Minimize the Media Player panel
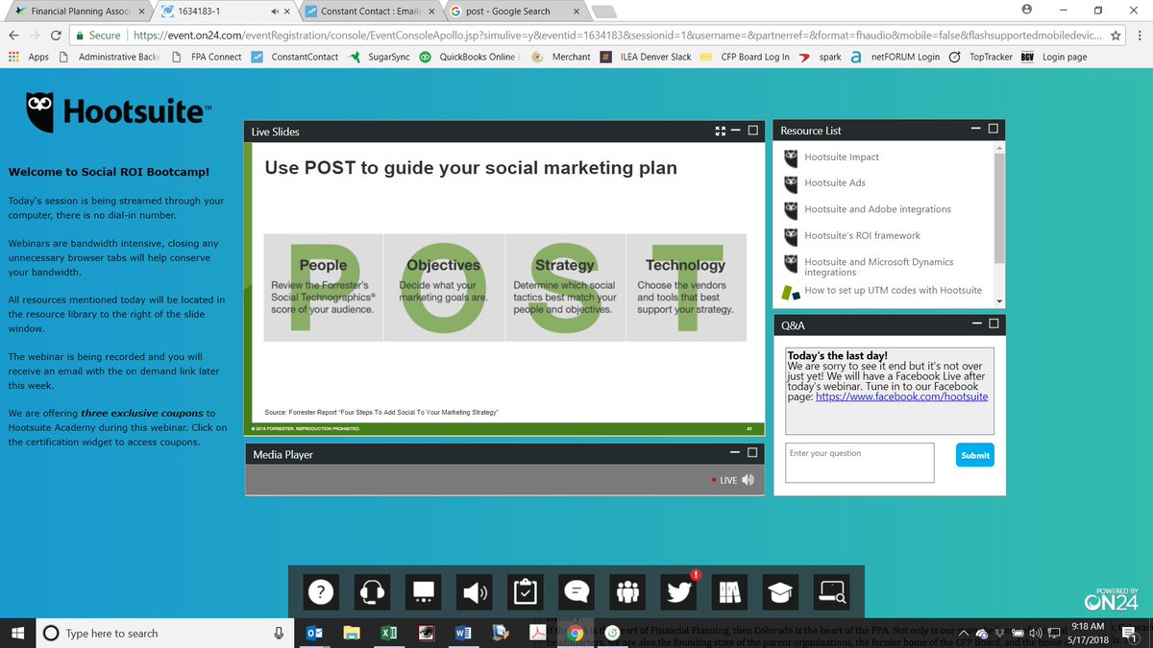1153x648 pixels. pyautogui.click(x=736, y=453)
